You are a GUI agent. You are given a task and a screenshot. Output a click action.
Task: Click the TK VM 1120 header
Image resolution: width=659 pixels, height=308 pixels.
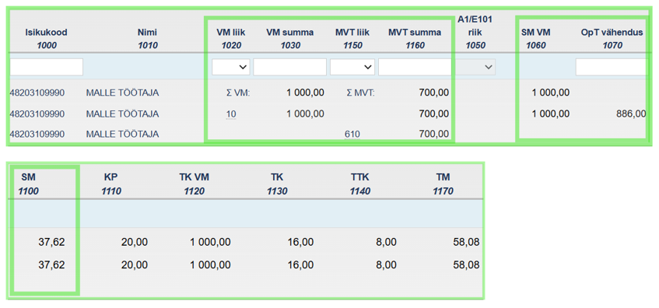click(194, 184)
